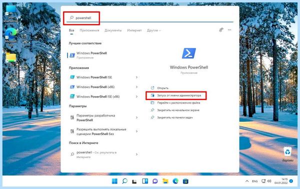Click the ENG language indicator
This screenshot has height=189, width=300.
pyautogui.click(x=254, y=181)
